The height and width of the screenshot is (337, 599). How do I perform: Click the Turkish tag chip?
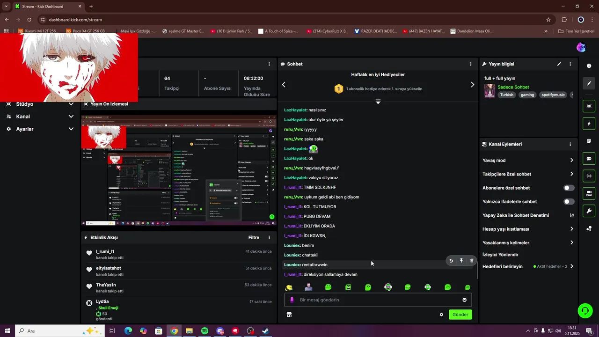[506, 95]
